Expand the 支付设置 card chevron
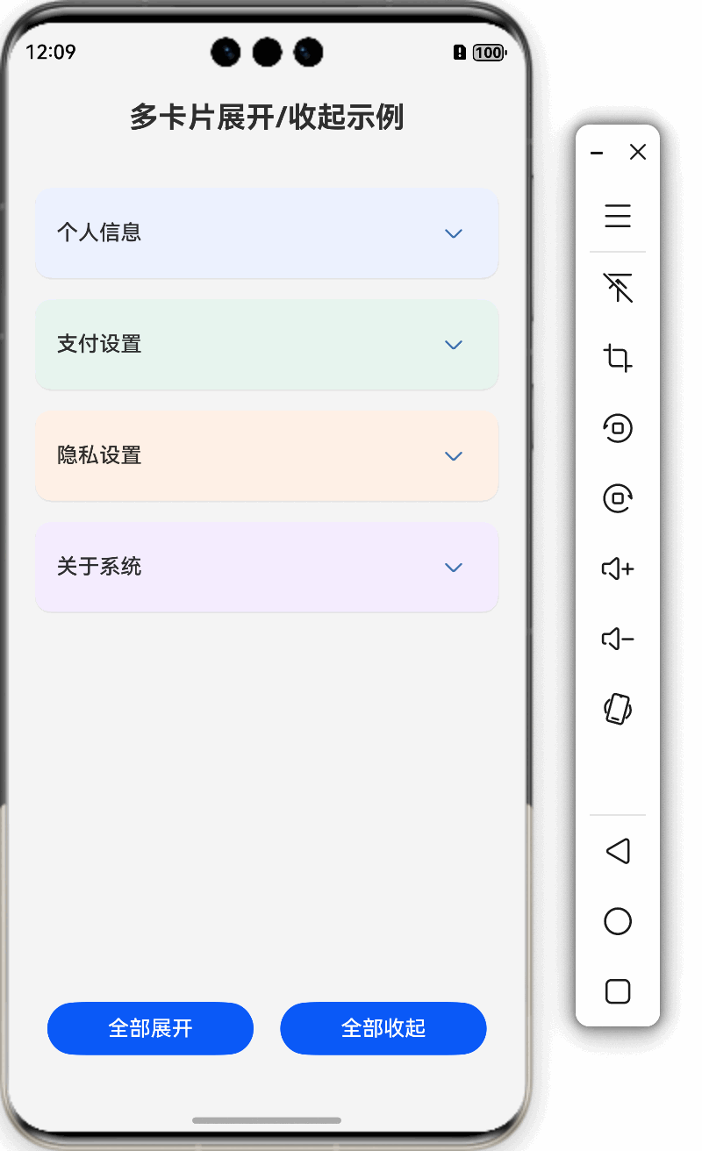The image size is (702, 1151). [x=454, y=345]
